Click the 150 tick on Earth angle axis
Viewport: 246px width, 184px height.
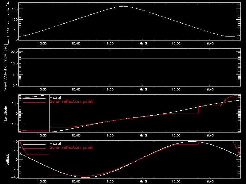(x=14, y=9)
